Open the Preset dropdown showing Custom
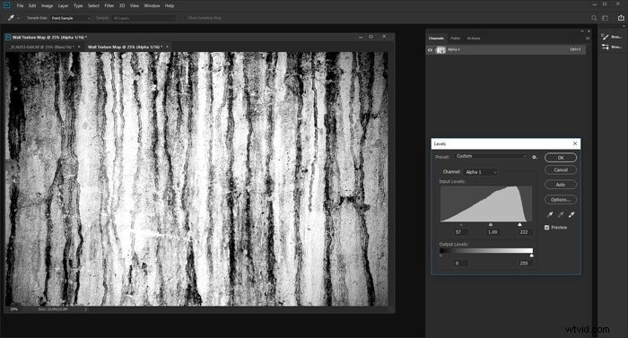Image resolution: width=628 pixels, height=338 pixels. coord(491,156)
